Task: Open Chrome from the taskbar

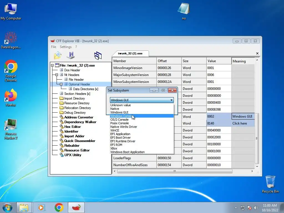Action: (59, 207)
